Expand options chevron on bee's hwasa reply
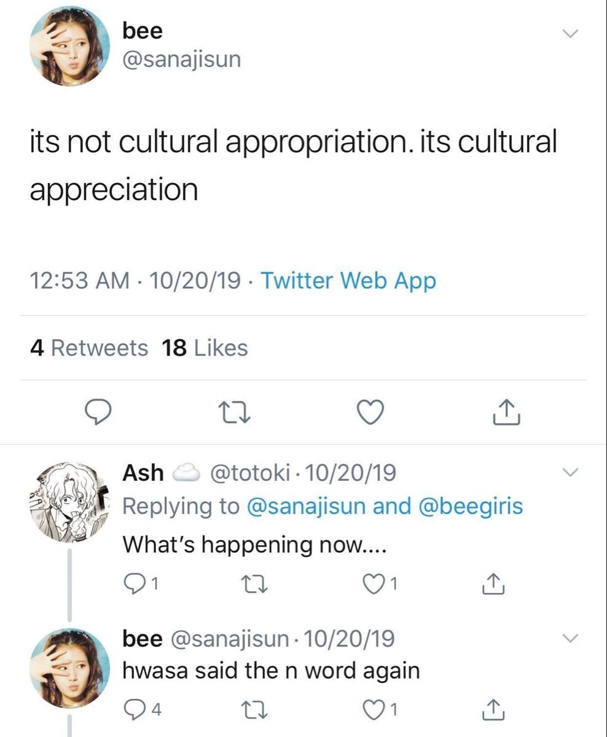Screen dimensions: 607x737 point(571,639)
